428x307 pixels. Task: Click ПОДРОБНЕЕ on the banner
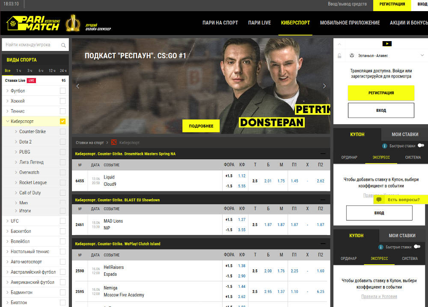pyautogui.click(x=201, y=126)
